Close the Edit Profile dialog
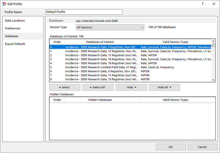Image resolution: width=220 pixels, height=153 pixels. [214, 4]
